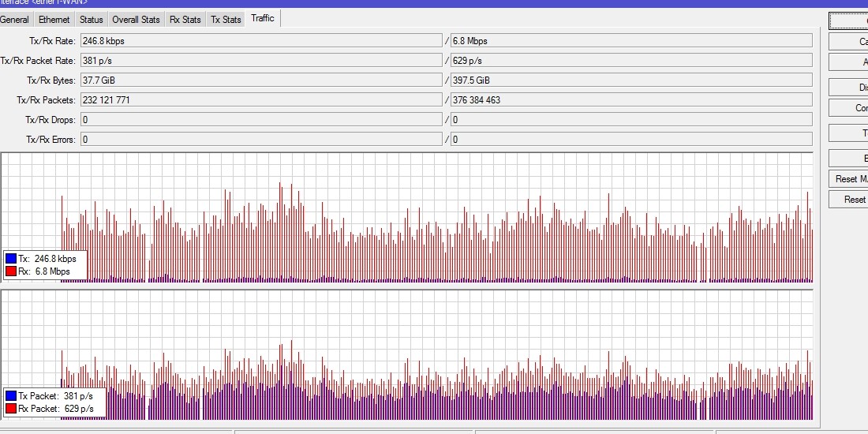Click the red Rx Packet legend swatch
This screenshot has width=868, height=434.
(10, 409)
